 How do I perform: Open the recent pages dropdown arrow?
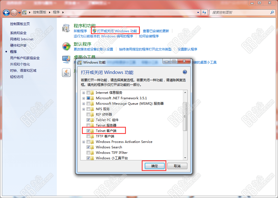(19, 13)
